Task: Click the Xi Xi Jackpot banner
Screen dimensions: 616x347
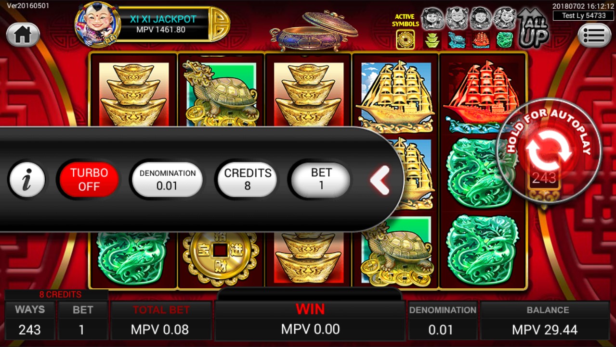Action: [163, 25]
